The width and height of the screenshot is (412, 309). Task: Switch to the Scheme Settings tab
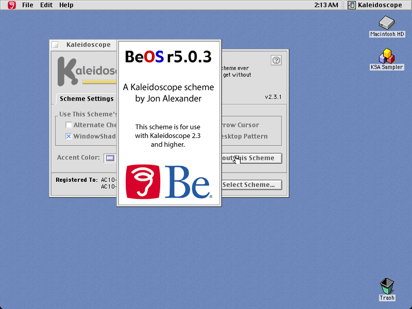pos(87,99)
